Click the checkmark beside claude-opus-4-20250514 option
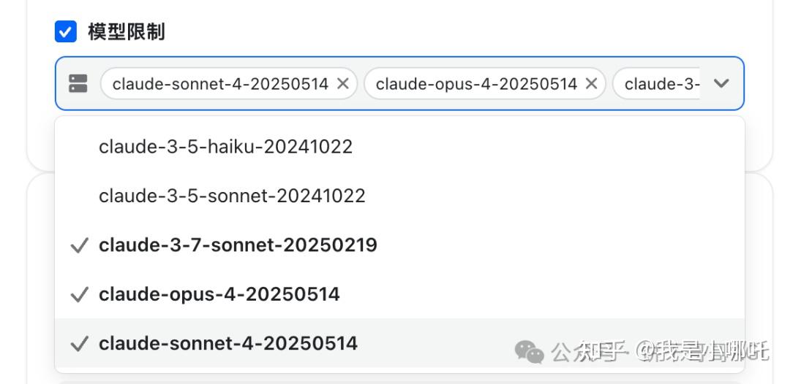 coord(79,295)
